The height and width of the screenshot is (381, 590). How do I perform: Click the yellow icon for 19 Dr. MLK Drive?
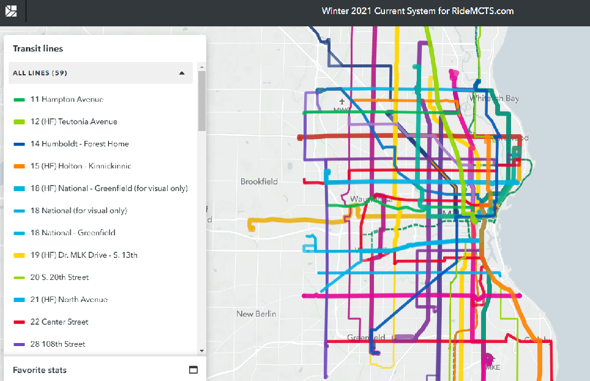18,255
